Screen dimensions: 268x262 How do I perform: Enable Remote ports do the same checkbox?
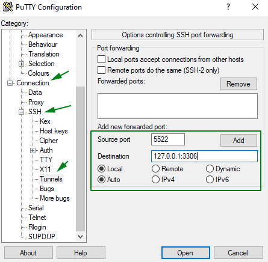(101, 70)
